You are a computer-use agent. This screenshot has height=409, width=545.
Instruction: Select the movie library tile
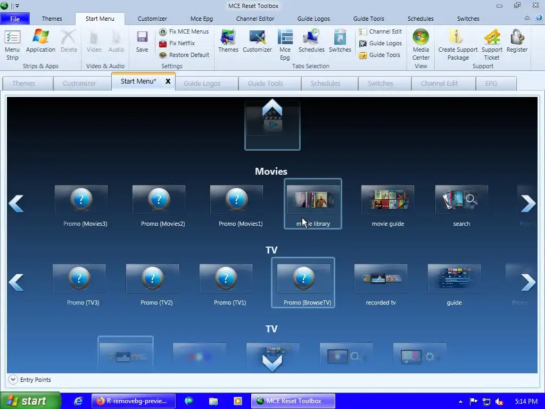point(313,204)
